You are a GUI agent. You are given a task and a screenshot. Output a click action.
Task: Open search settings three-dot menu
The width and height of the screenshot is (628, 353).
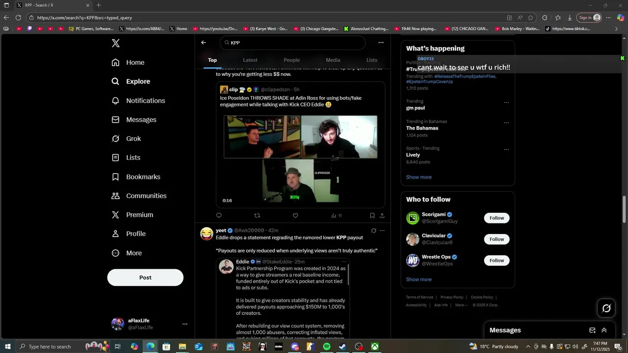click(x=381, y=43)
